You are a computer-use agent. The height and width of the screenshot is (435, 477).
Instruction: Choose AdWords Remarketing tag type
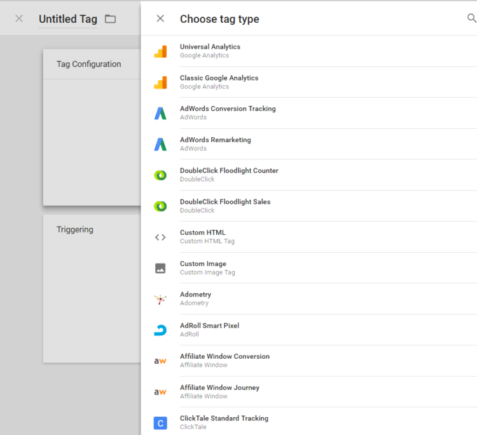tap(308, 144)
